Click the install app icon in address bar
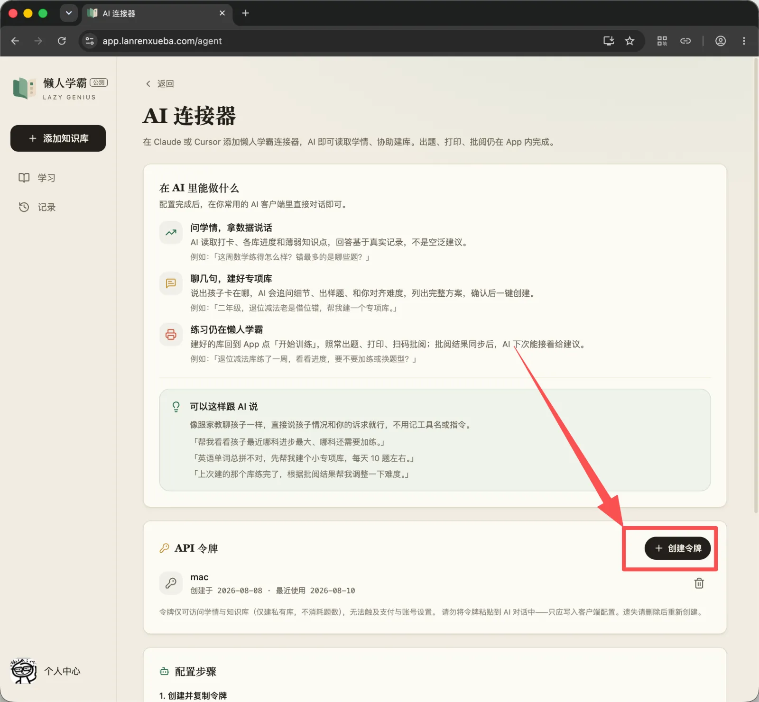This screenshot has height=702, width=759. point(609,41)
